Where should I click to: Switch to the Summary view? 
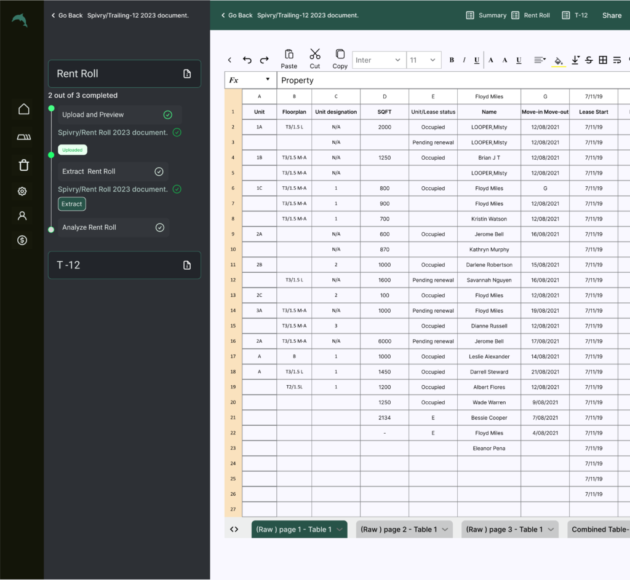(x=486, y=15)
